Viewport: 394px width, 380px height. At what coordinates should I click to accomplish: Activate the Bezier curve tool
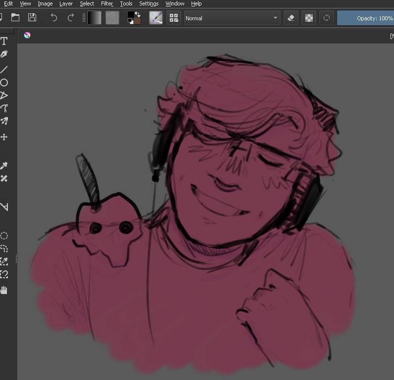4,108
